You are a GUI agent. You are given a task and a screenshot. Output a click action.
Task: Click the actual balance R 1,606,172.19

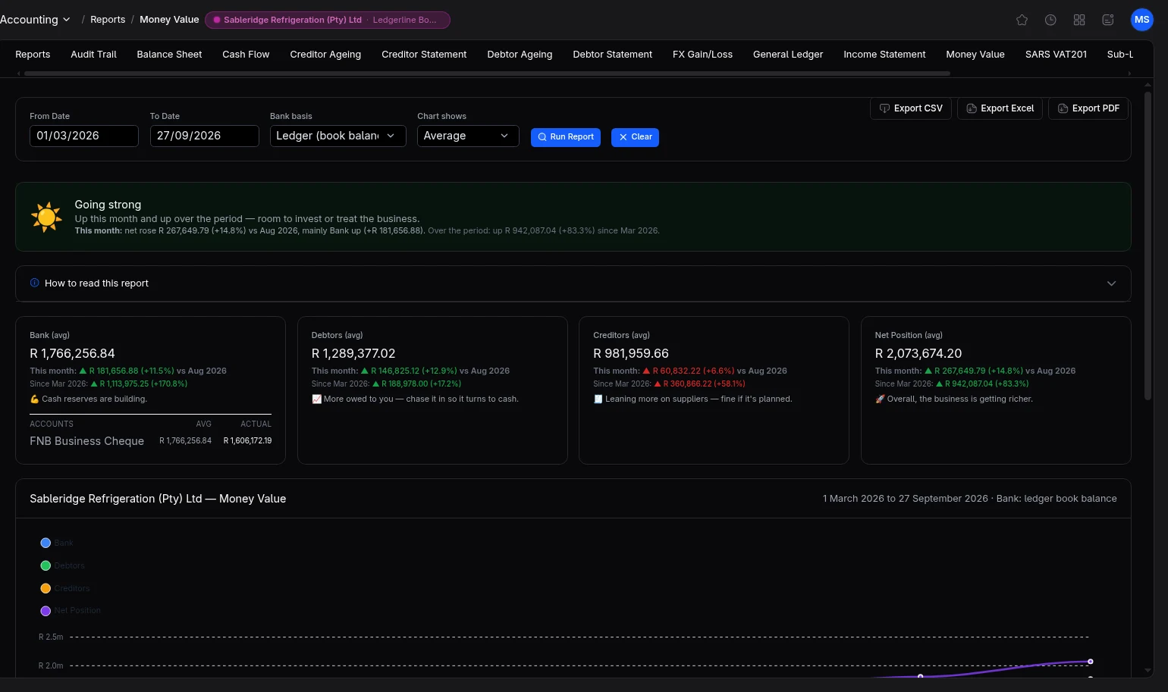click(x=247, y=440)
